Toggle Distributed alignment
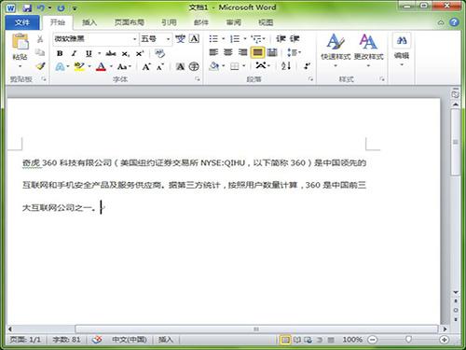The image size is (466, 350). pos(272,52)
